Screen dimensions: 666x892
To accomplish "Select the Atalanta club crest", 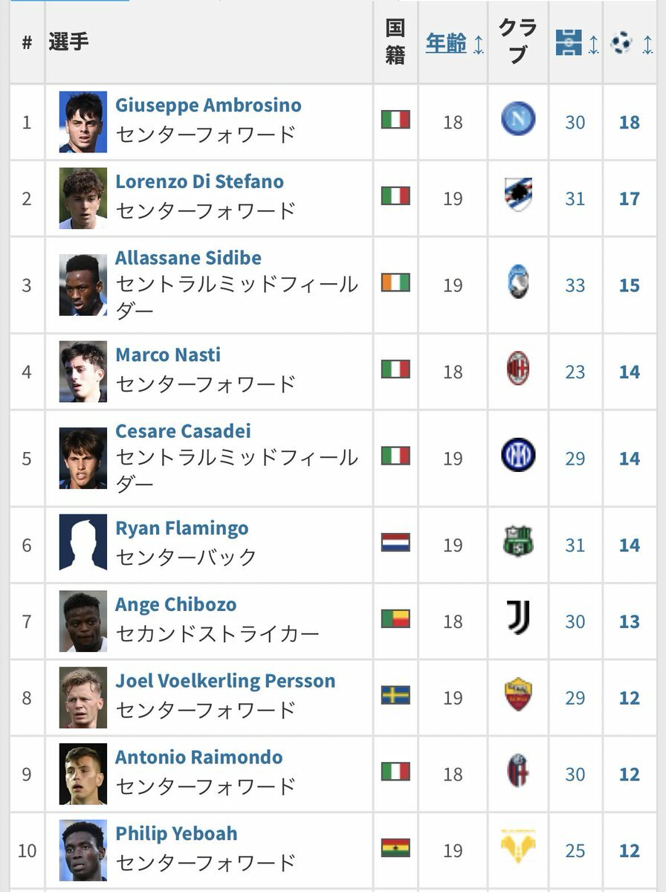I will 518,282.
